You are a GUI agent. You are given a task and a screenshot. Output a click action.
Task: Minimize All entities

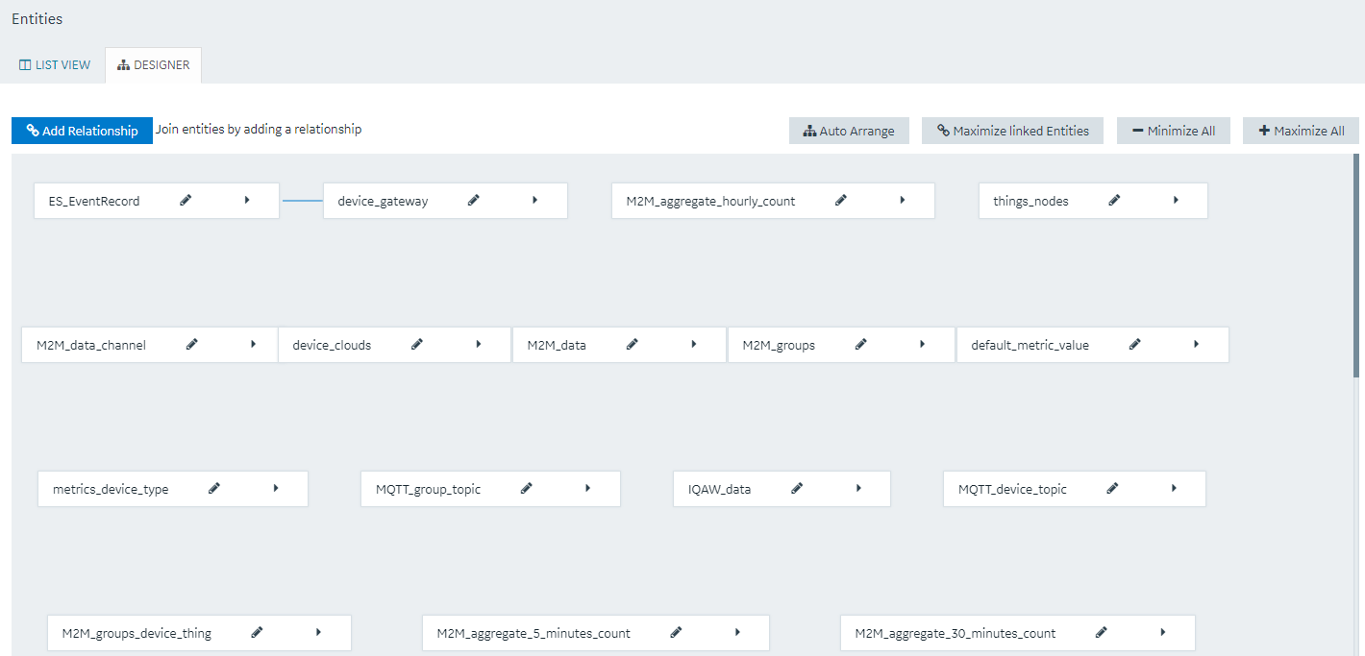click(x=1174, y=131)
